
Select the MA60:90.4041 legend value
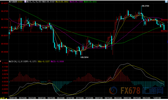coord(90,2)
